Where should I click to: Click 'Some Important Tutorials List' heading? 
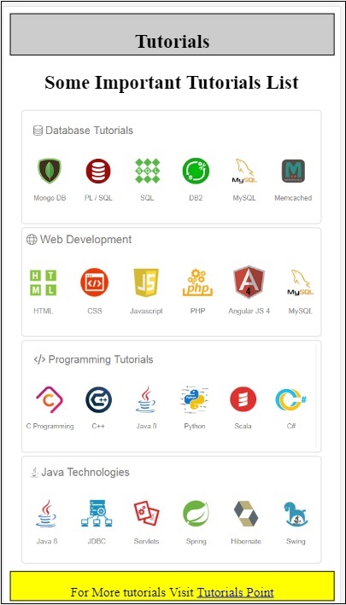point(172,83)
